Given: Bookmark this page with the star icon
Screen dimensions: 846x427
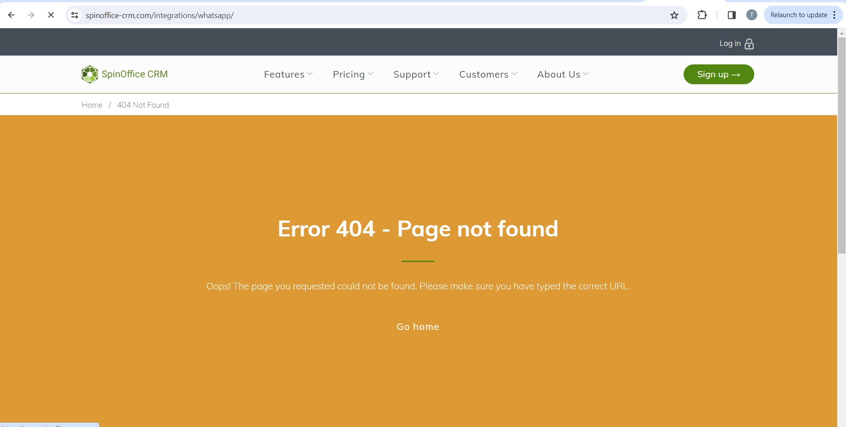Looking at the screenshot, I should pyautogui.click(x=674, y=15).
